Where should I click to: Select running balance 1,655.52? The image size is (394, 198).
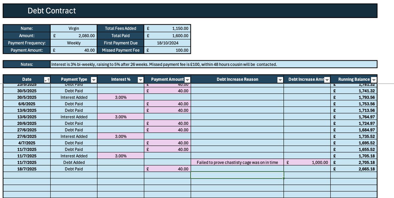354,149
